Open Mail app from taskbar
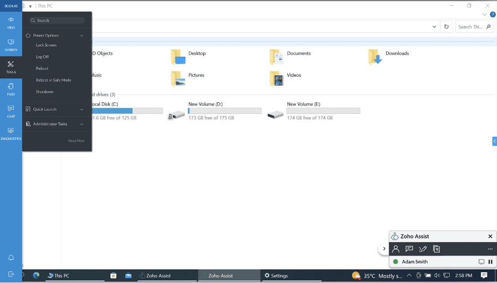Screen dimensions: 497x283 128,276
